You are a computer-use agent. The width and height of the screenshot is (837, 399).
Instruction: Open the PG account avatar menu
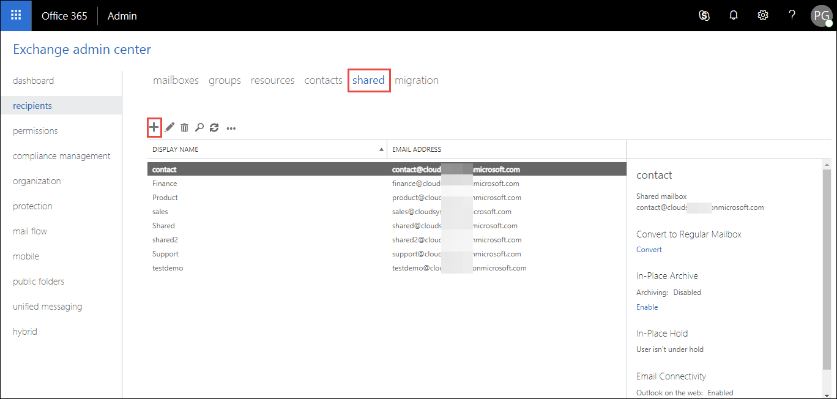pos(821,16)
